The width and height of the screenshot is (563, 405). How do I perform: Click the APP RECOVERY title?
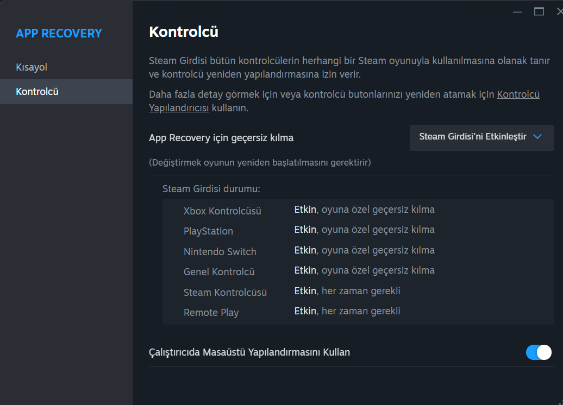coord(59,33)
